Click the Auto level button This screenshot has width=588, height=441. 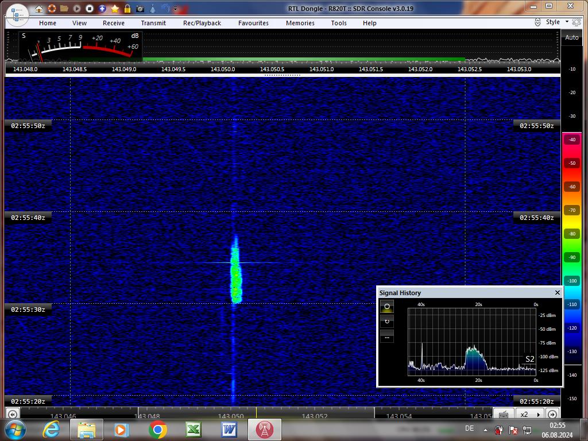(572, 37)
